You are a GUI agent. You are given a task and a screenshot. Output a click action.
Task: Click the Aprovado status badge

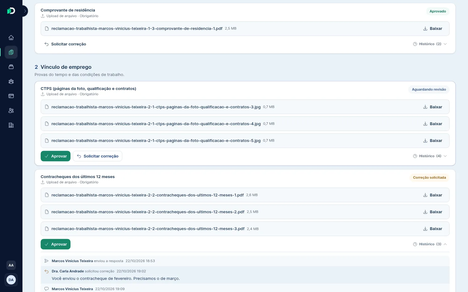pyautogui.click(x=438, y=11)
